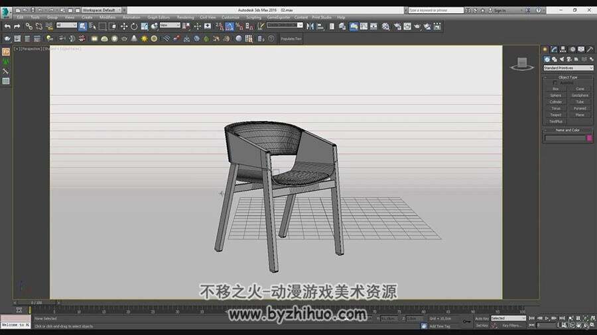
Task: Choose Rectangular Selection Region tool
Action: point(102,26)
